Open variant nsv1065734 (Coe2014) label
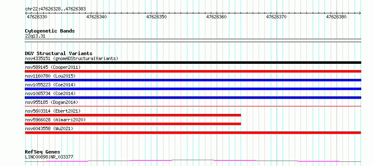373x166 pixels. click(50, 93)
